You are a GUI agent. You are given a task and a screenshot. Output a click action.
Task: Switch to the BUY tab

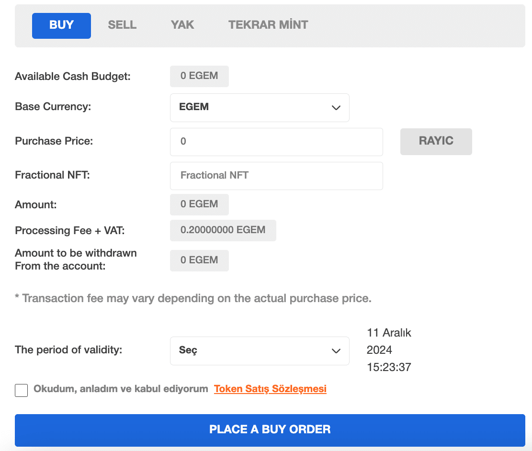click(x=61, y=25)
